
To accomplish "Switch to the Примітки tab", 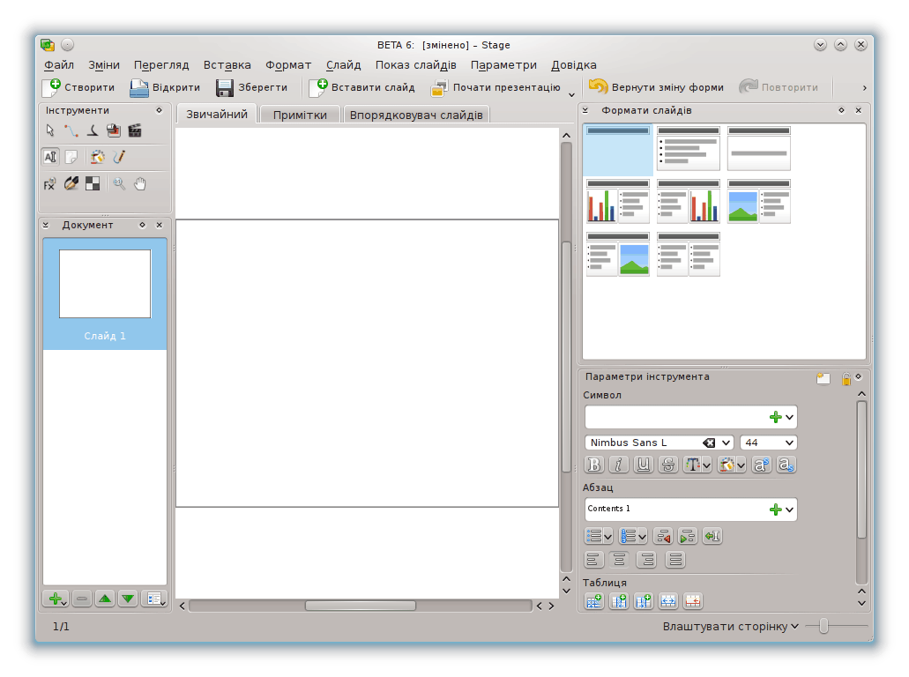I will (300, 115).
